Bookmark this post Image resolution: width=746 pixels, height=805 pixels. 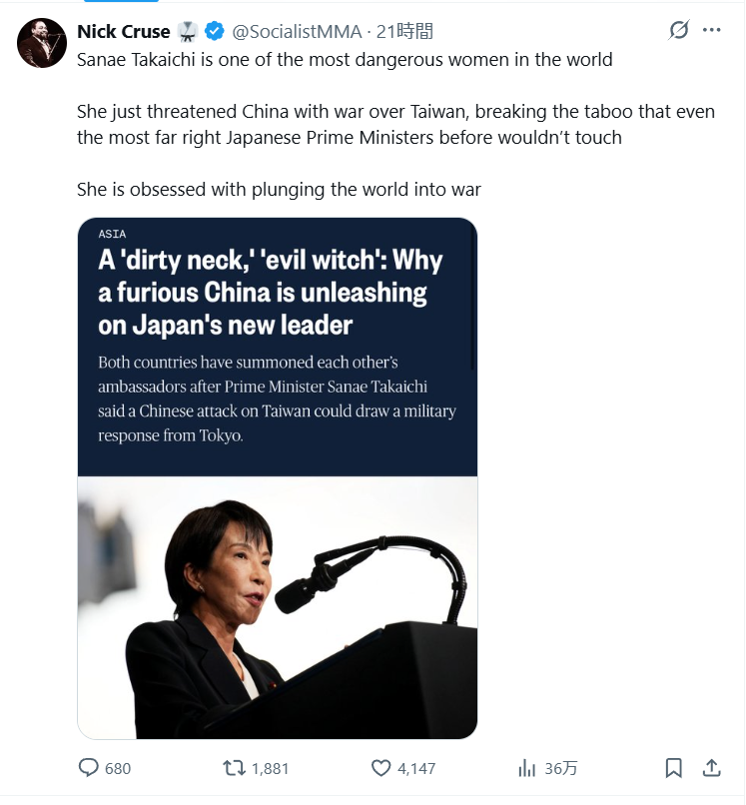pyautogui.click(x=674, y=768)
